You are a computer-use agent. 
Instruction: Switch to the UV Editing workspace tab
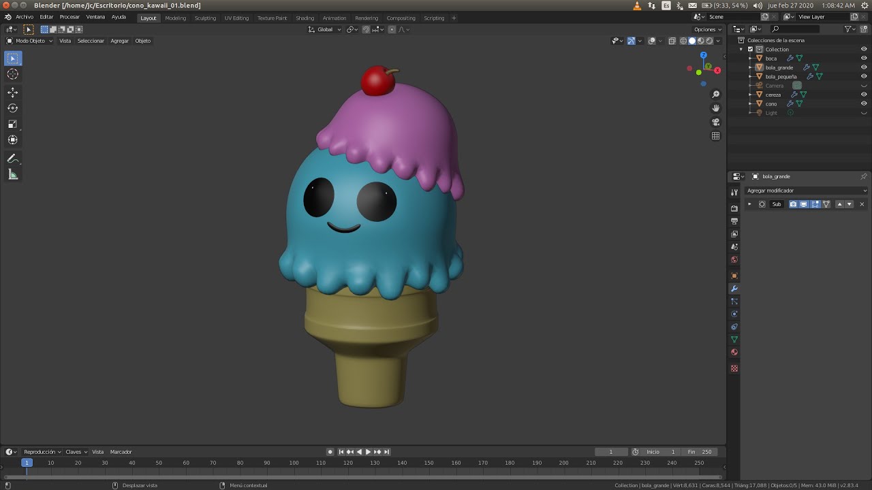click(x=236, y=18)
